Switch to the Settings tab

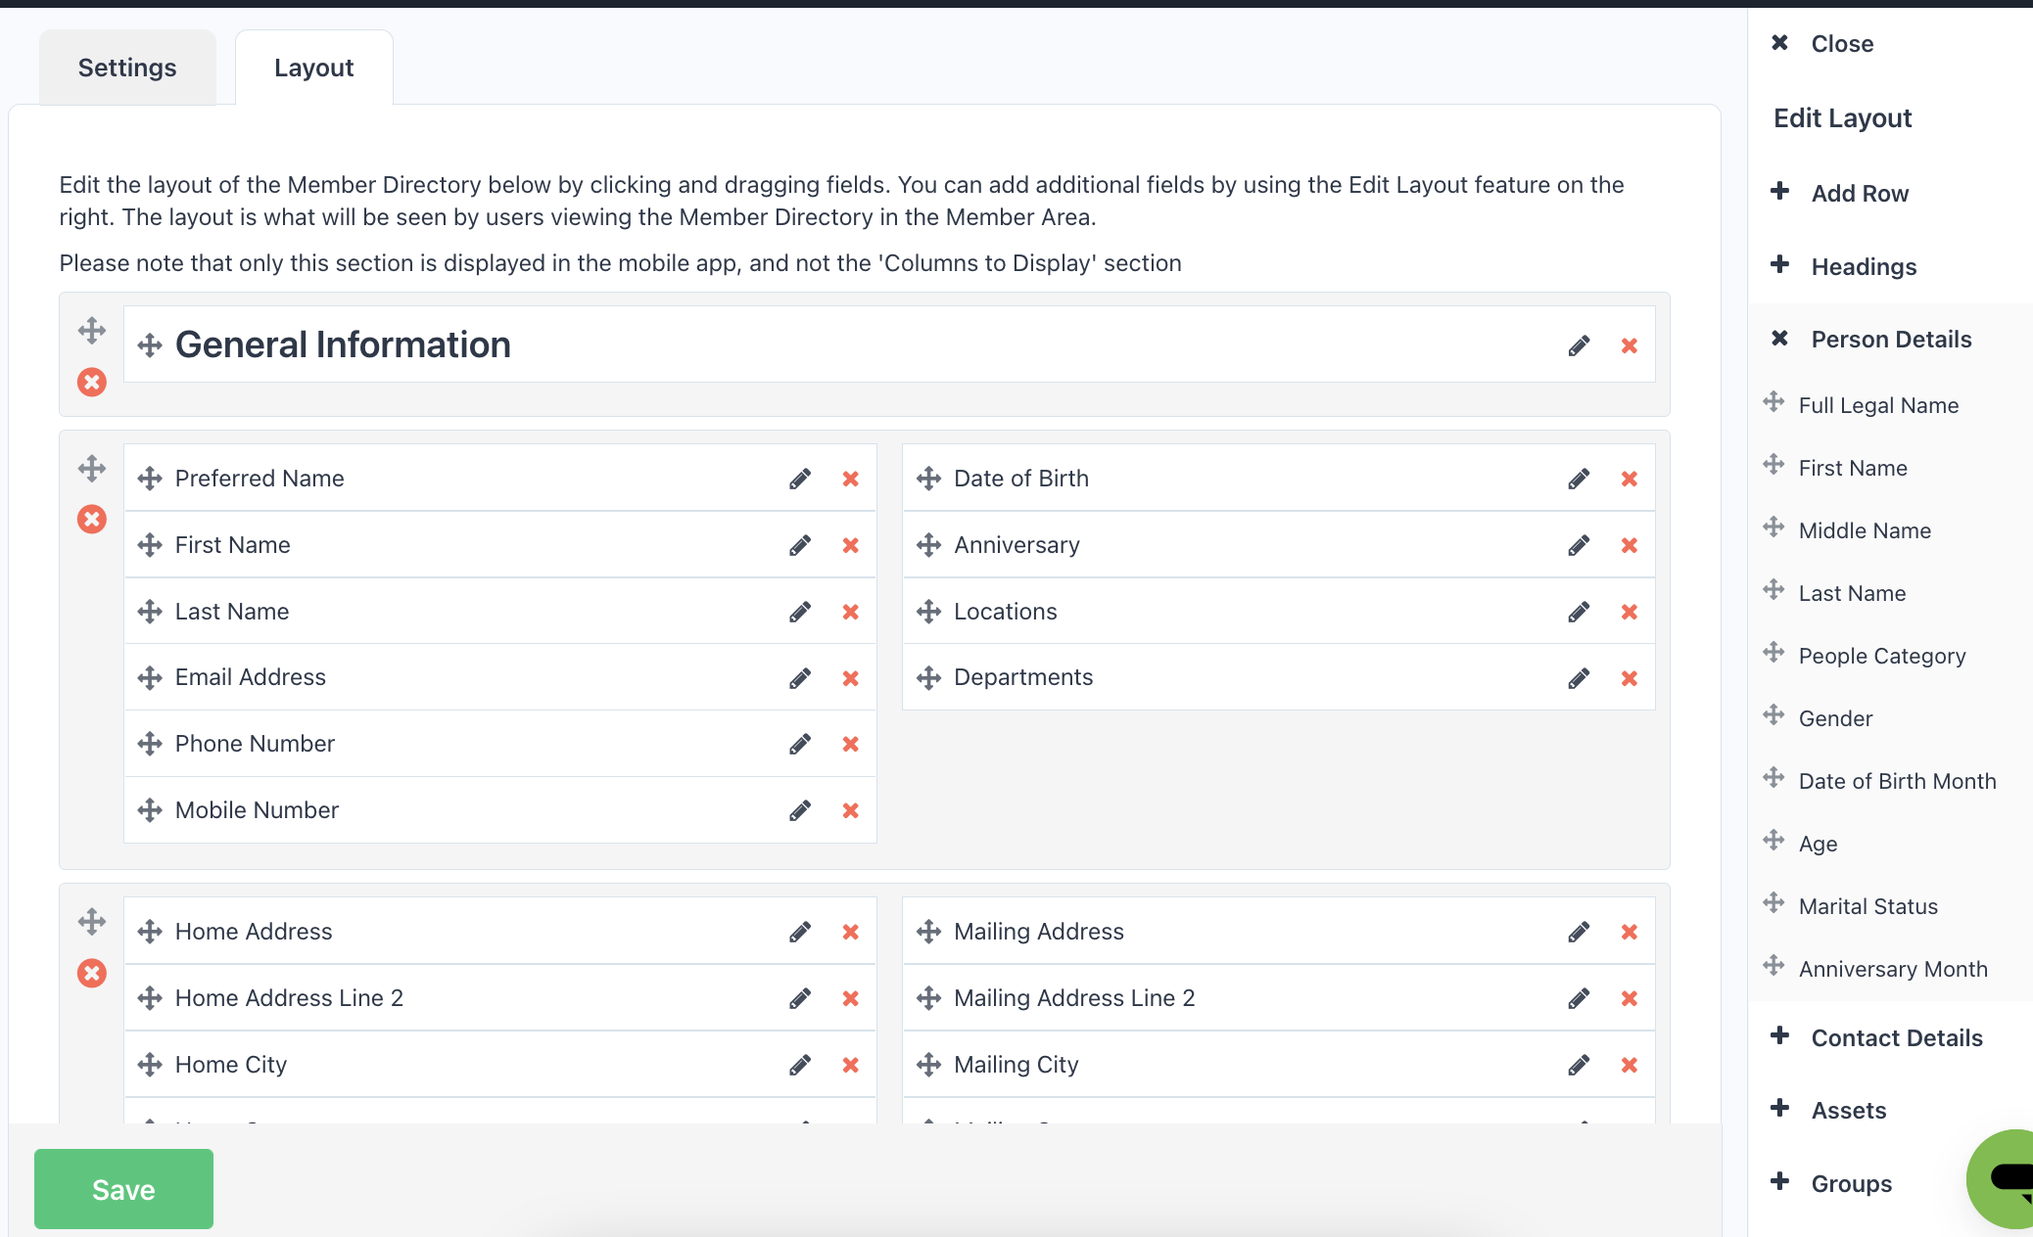tap(126, 67)
